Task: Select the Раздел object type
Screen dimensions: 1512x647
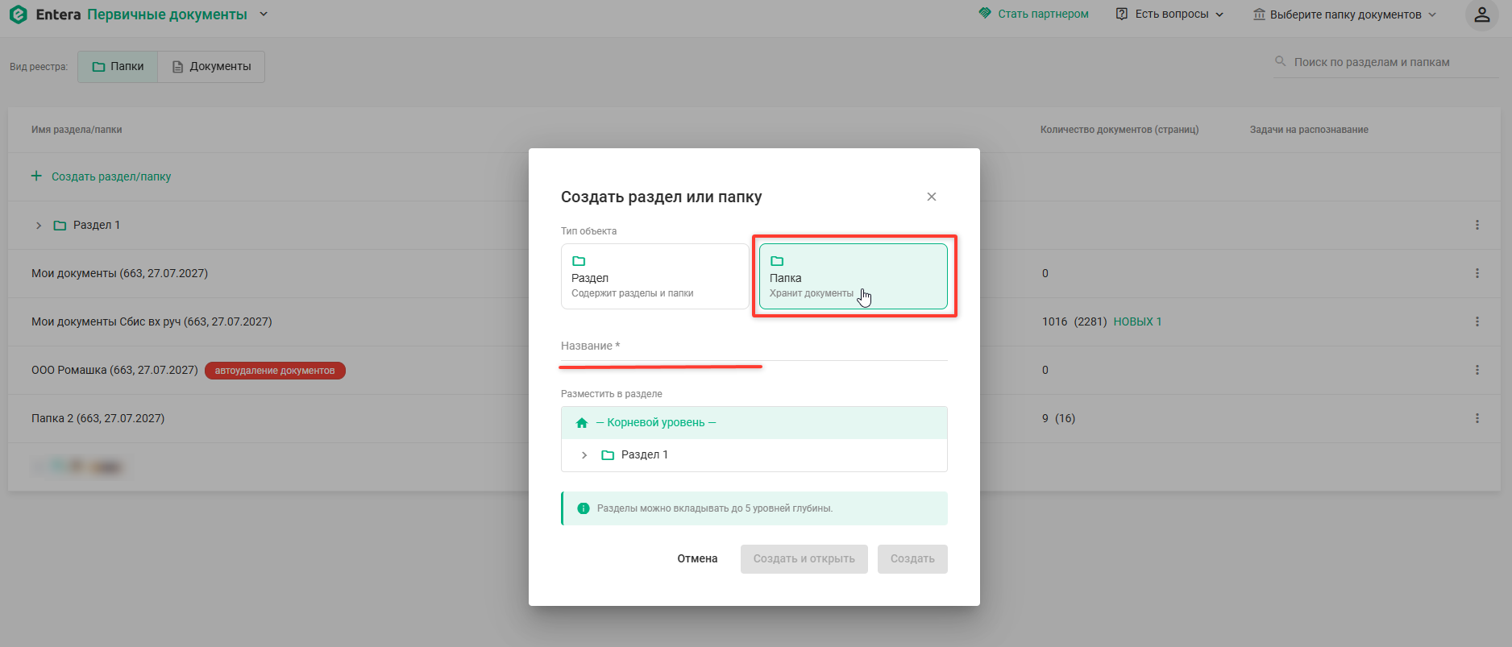Action: coord(655,276)
